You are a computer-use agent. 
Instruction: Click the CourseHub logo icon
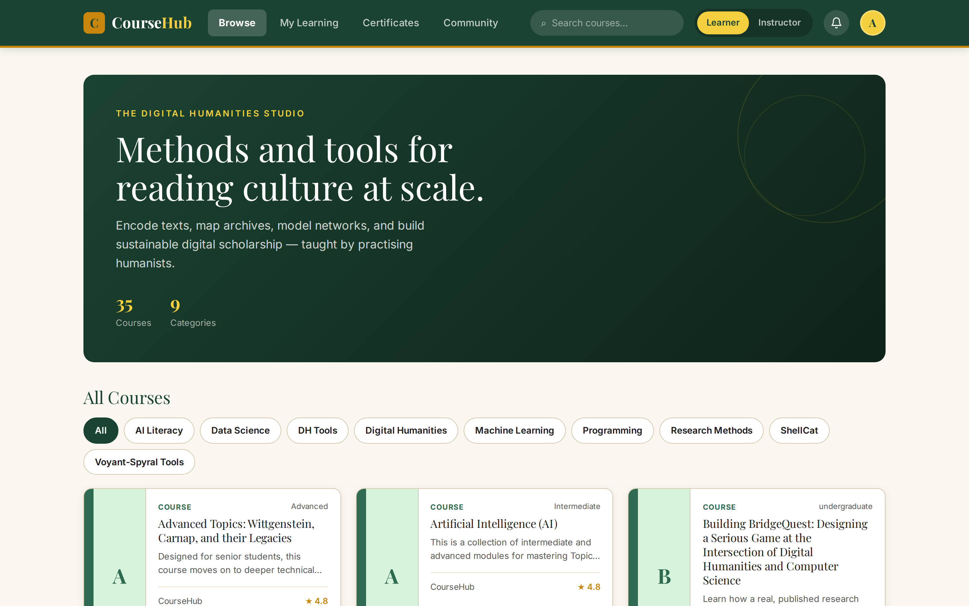click(x=94, y=23)
